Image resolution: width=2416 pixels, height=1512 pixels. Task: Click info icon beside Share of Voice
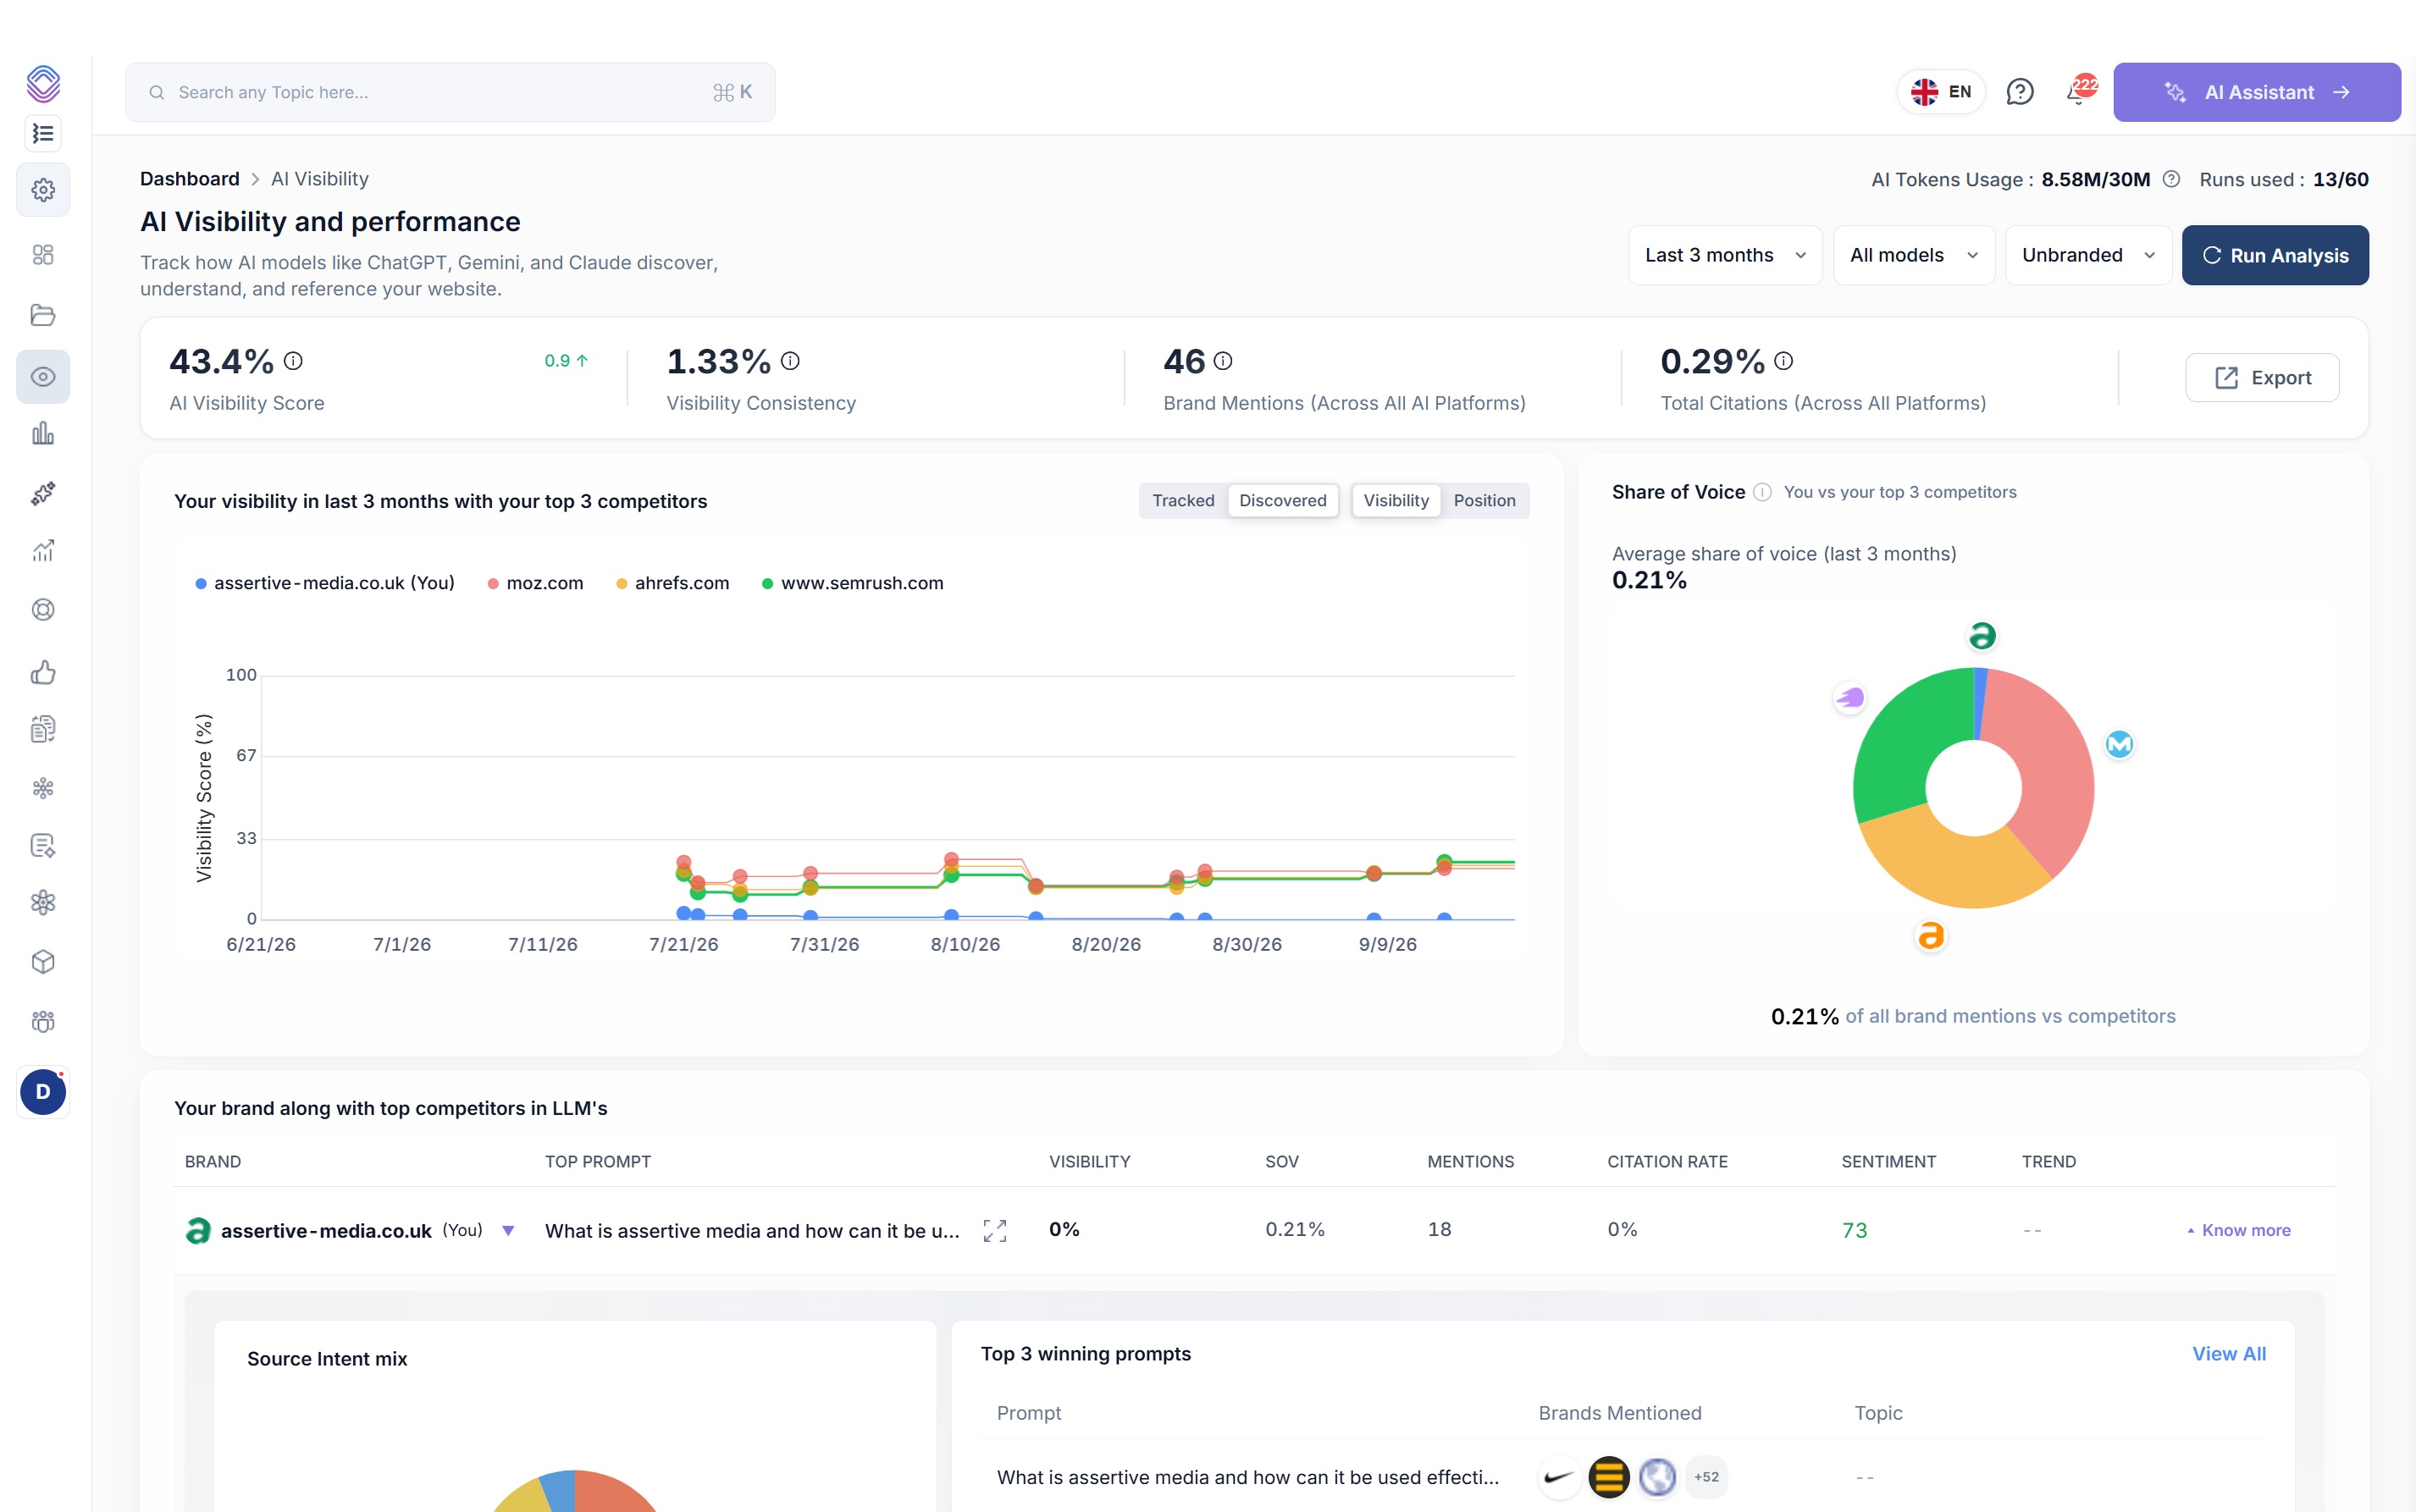1763,492
